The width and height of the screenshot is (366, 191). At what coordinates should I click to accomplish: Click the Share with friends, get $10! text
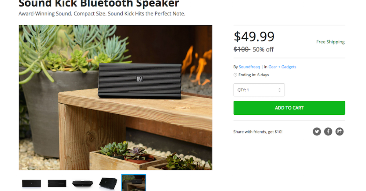pos(258,132)
